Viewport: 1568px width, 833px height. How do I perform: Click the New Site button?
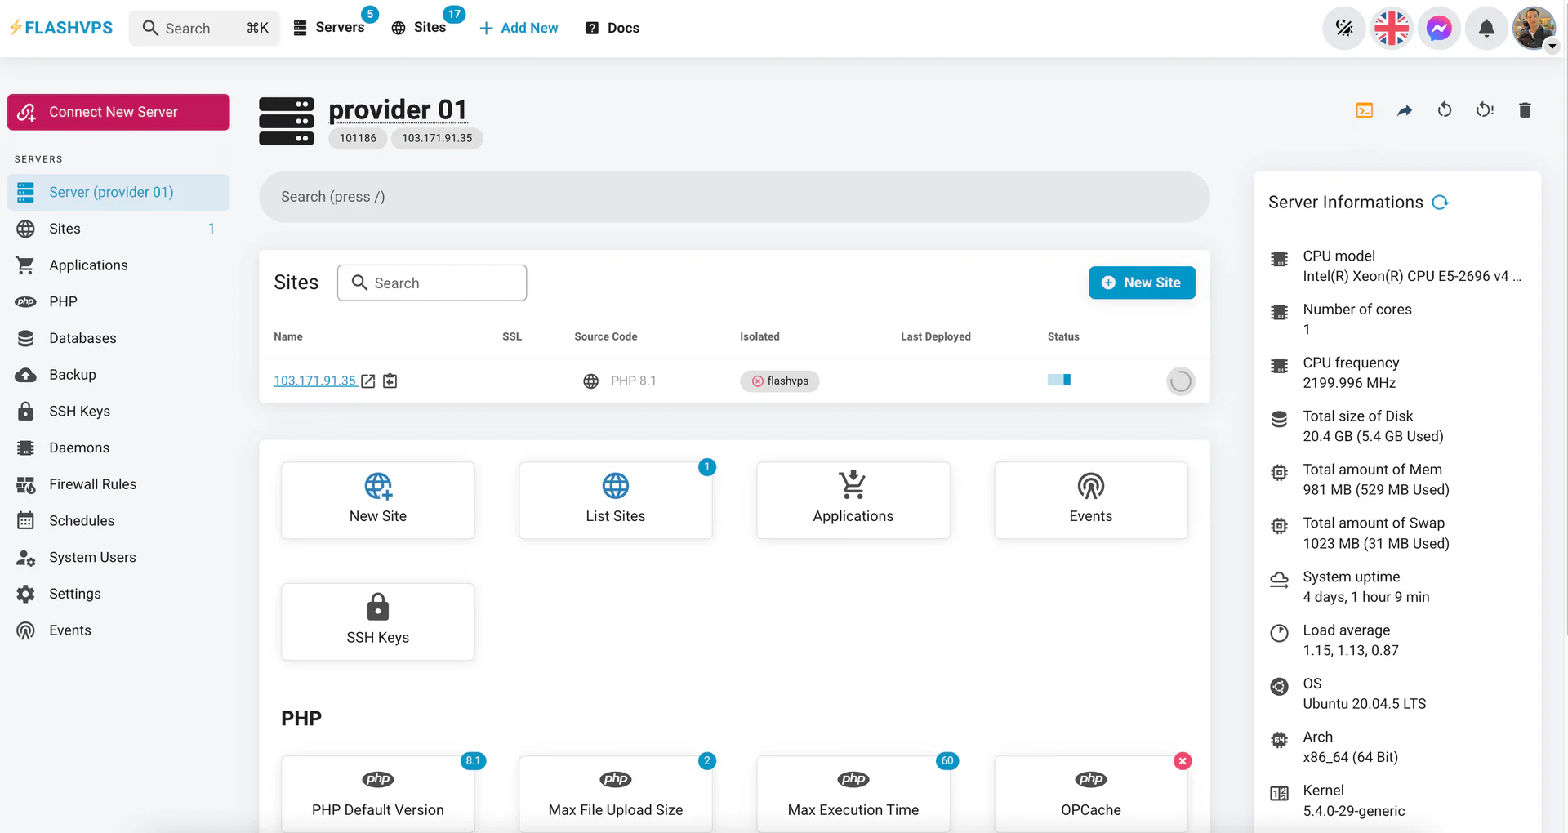tap(1141, 283)
